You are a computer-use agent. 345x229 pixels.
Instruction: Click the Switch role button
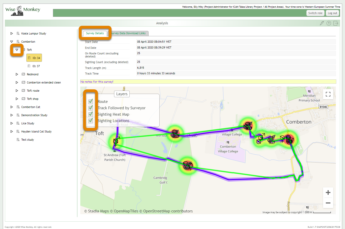[x=315, y=13]
